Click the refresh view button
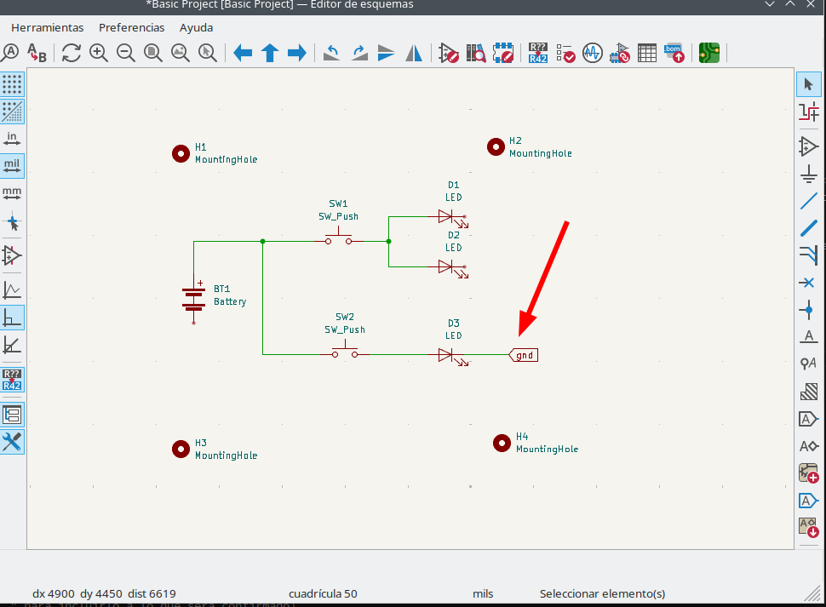 coord(72,53)
